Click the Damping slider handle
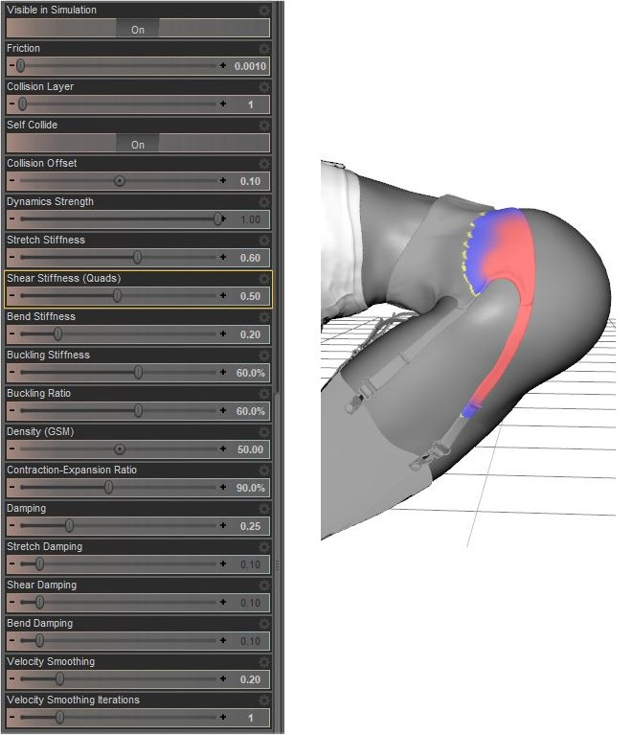This screenshot has width=633, height=735. (x=69, y=525)
